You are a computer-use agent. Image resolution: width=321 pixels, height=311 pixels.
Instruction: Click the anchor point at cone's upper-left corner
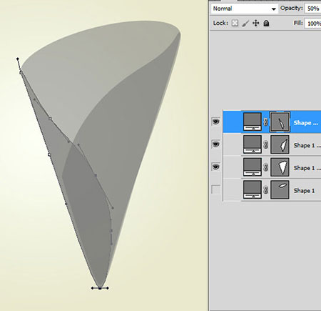21,72
